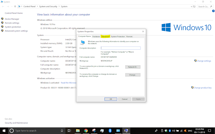This screenshot has height=134, width=215.
Task: Click the Cortana circle icon
Action: (12, 131)
